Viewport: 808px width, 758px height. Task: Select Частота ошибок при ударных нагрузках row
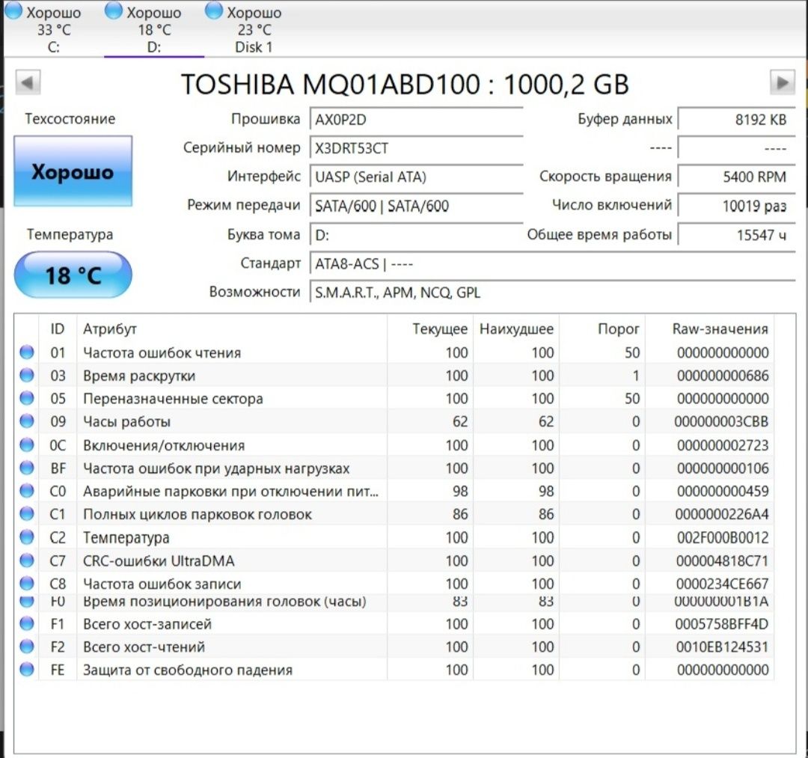coord(394,468)
